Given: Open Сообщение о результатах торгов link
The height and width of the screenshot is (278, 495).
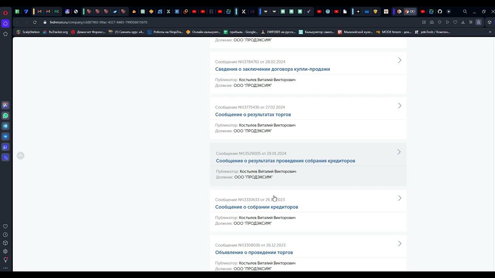Looking at the screenshot, I should [x=253, y=115].
